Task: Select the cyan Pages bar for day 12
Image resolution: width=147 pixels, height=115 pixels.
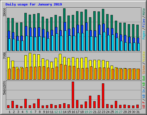Action: pyautogui.click(x=57, y=42)
